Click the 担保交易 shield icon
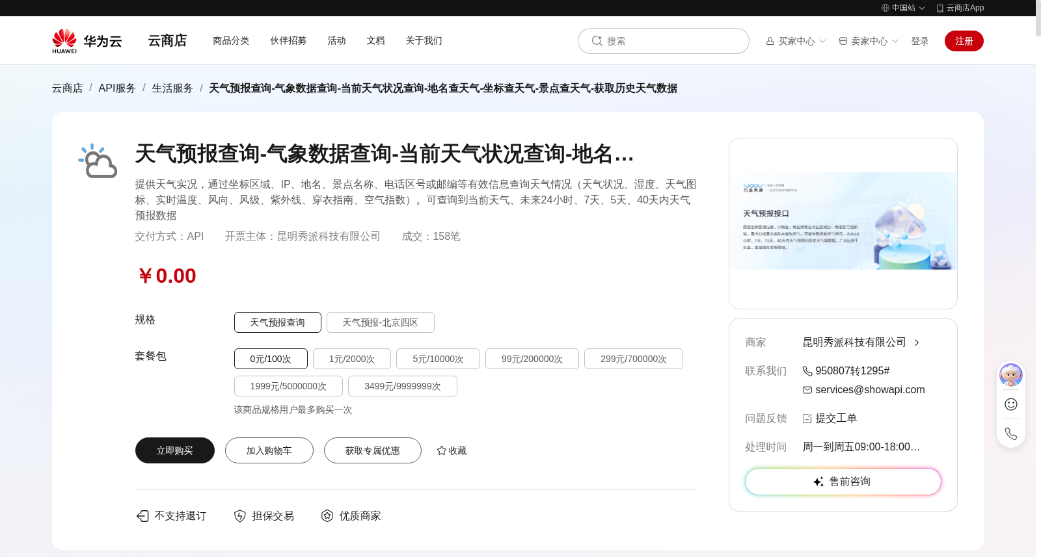Viewport: 1041px width, 557px height. pos(240,516)
